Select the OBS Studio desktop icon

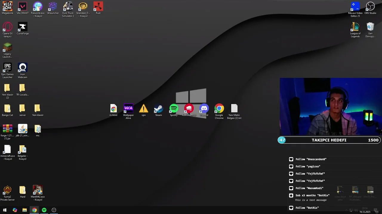pyautogui.click(x=370, y=8)
